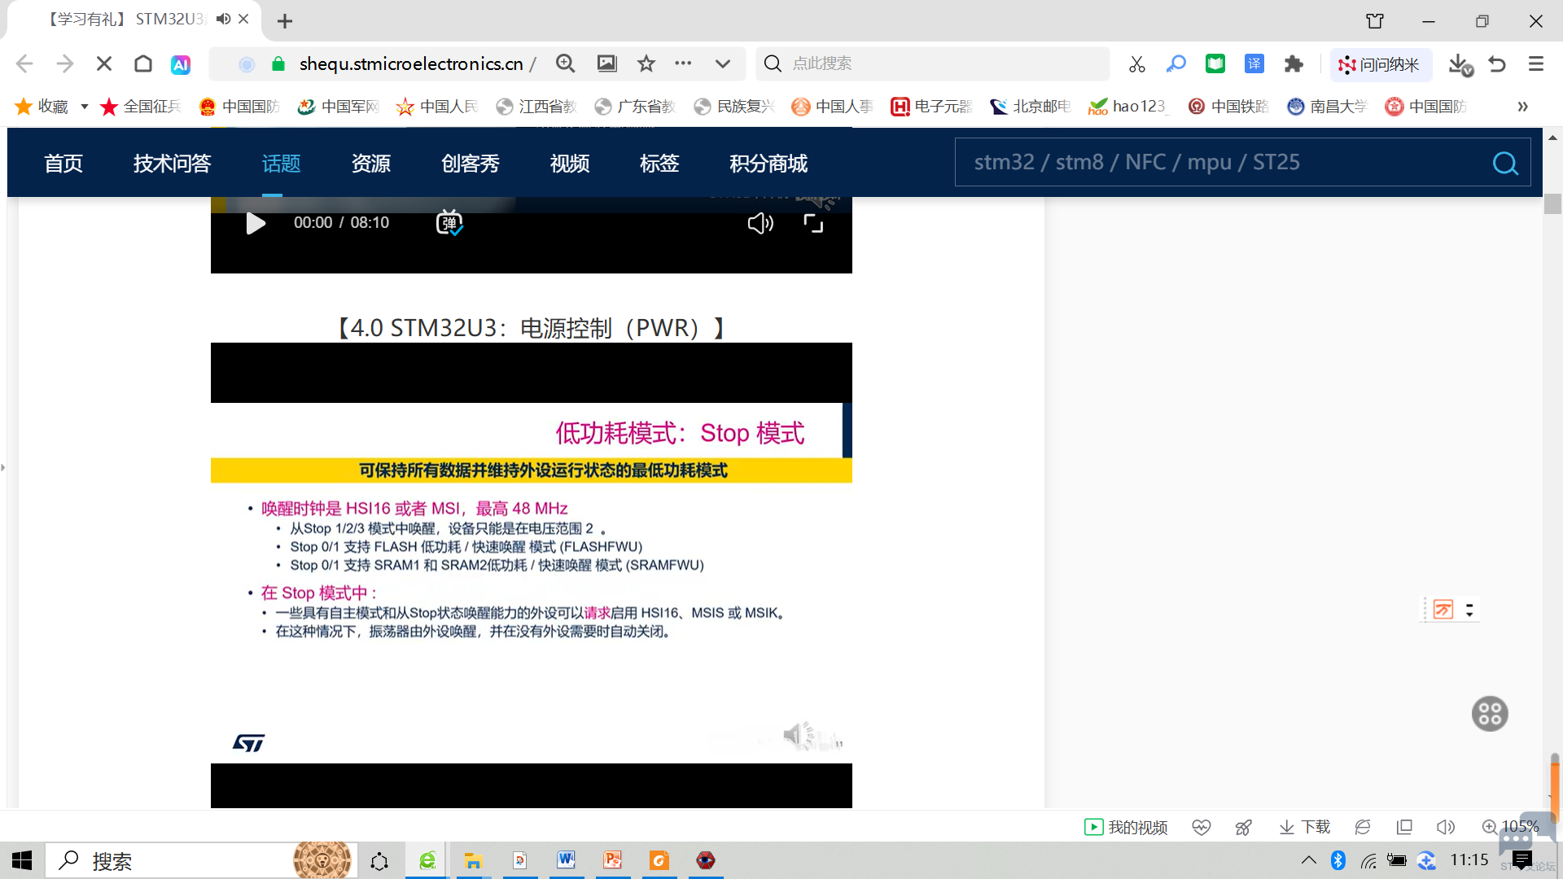This screenshot has height=879, width=1563.
Task: Open the browser downloads icon
Action: point(1460,64)
